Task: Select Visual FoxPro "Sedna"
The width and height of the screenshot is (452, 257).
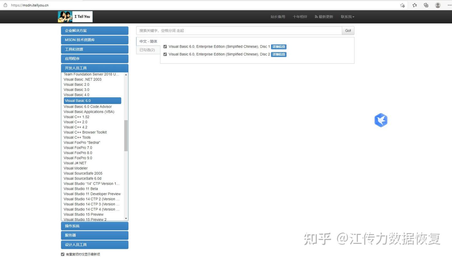Action: tap(82, 143)
